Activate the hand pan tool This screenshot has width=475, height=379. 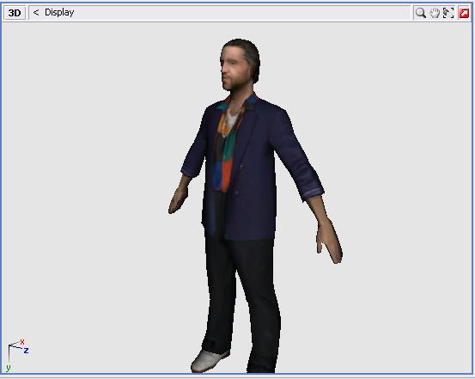click(435, 13)
